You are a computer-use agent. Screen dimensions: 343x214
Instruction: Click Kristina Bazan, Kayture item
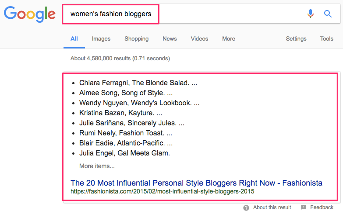click(120, 113)
